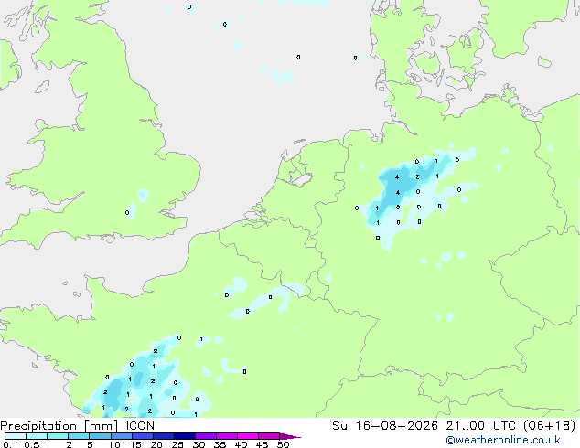Click the forecast run label '(06+18)'
This screenshot has width=580, height=448.
[549, 426]
